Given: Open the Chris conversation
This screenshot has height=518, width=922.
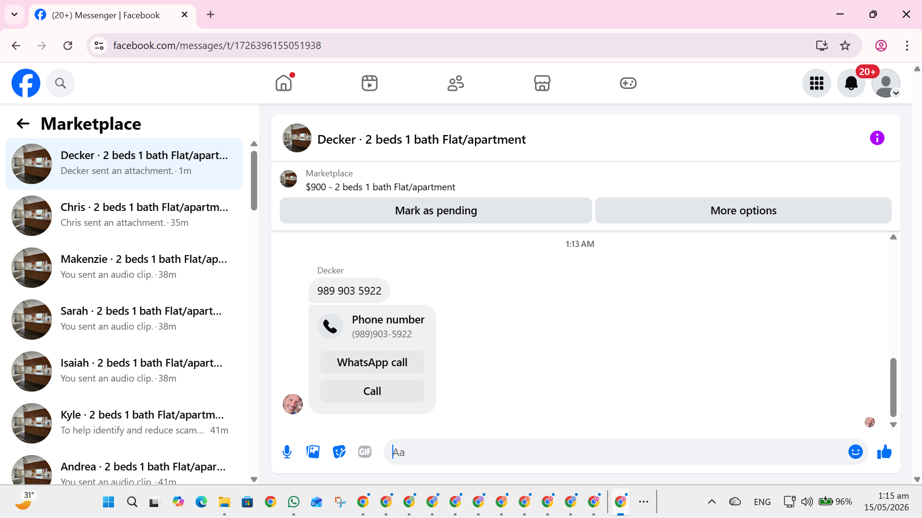Looking at the screenshot, I should [124, 216].
